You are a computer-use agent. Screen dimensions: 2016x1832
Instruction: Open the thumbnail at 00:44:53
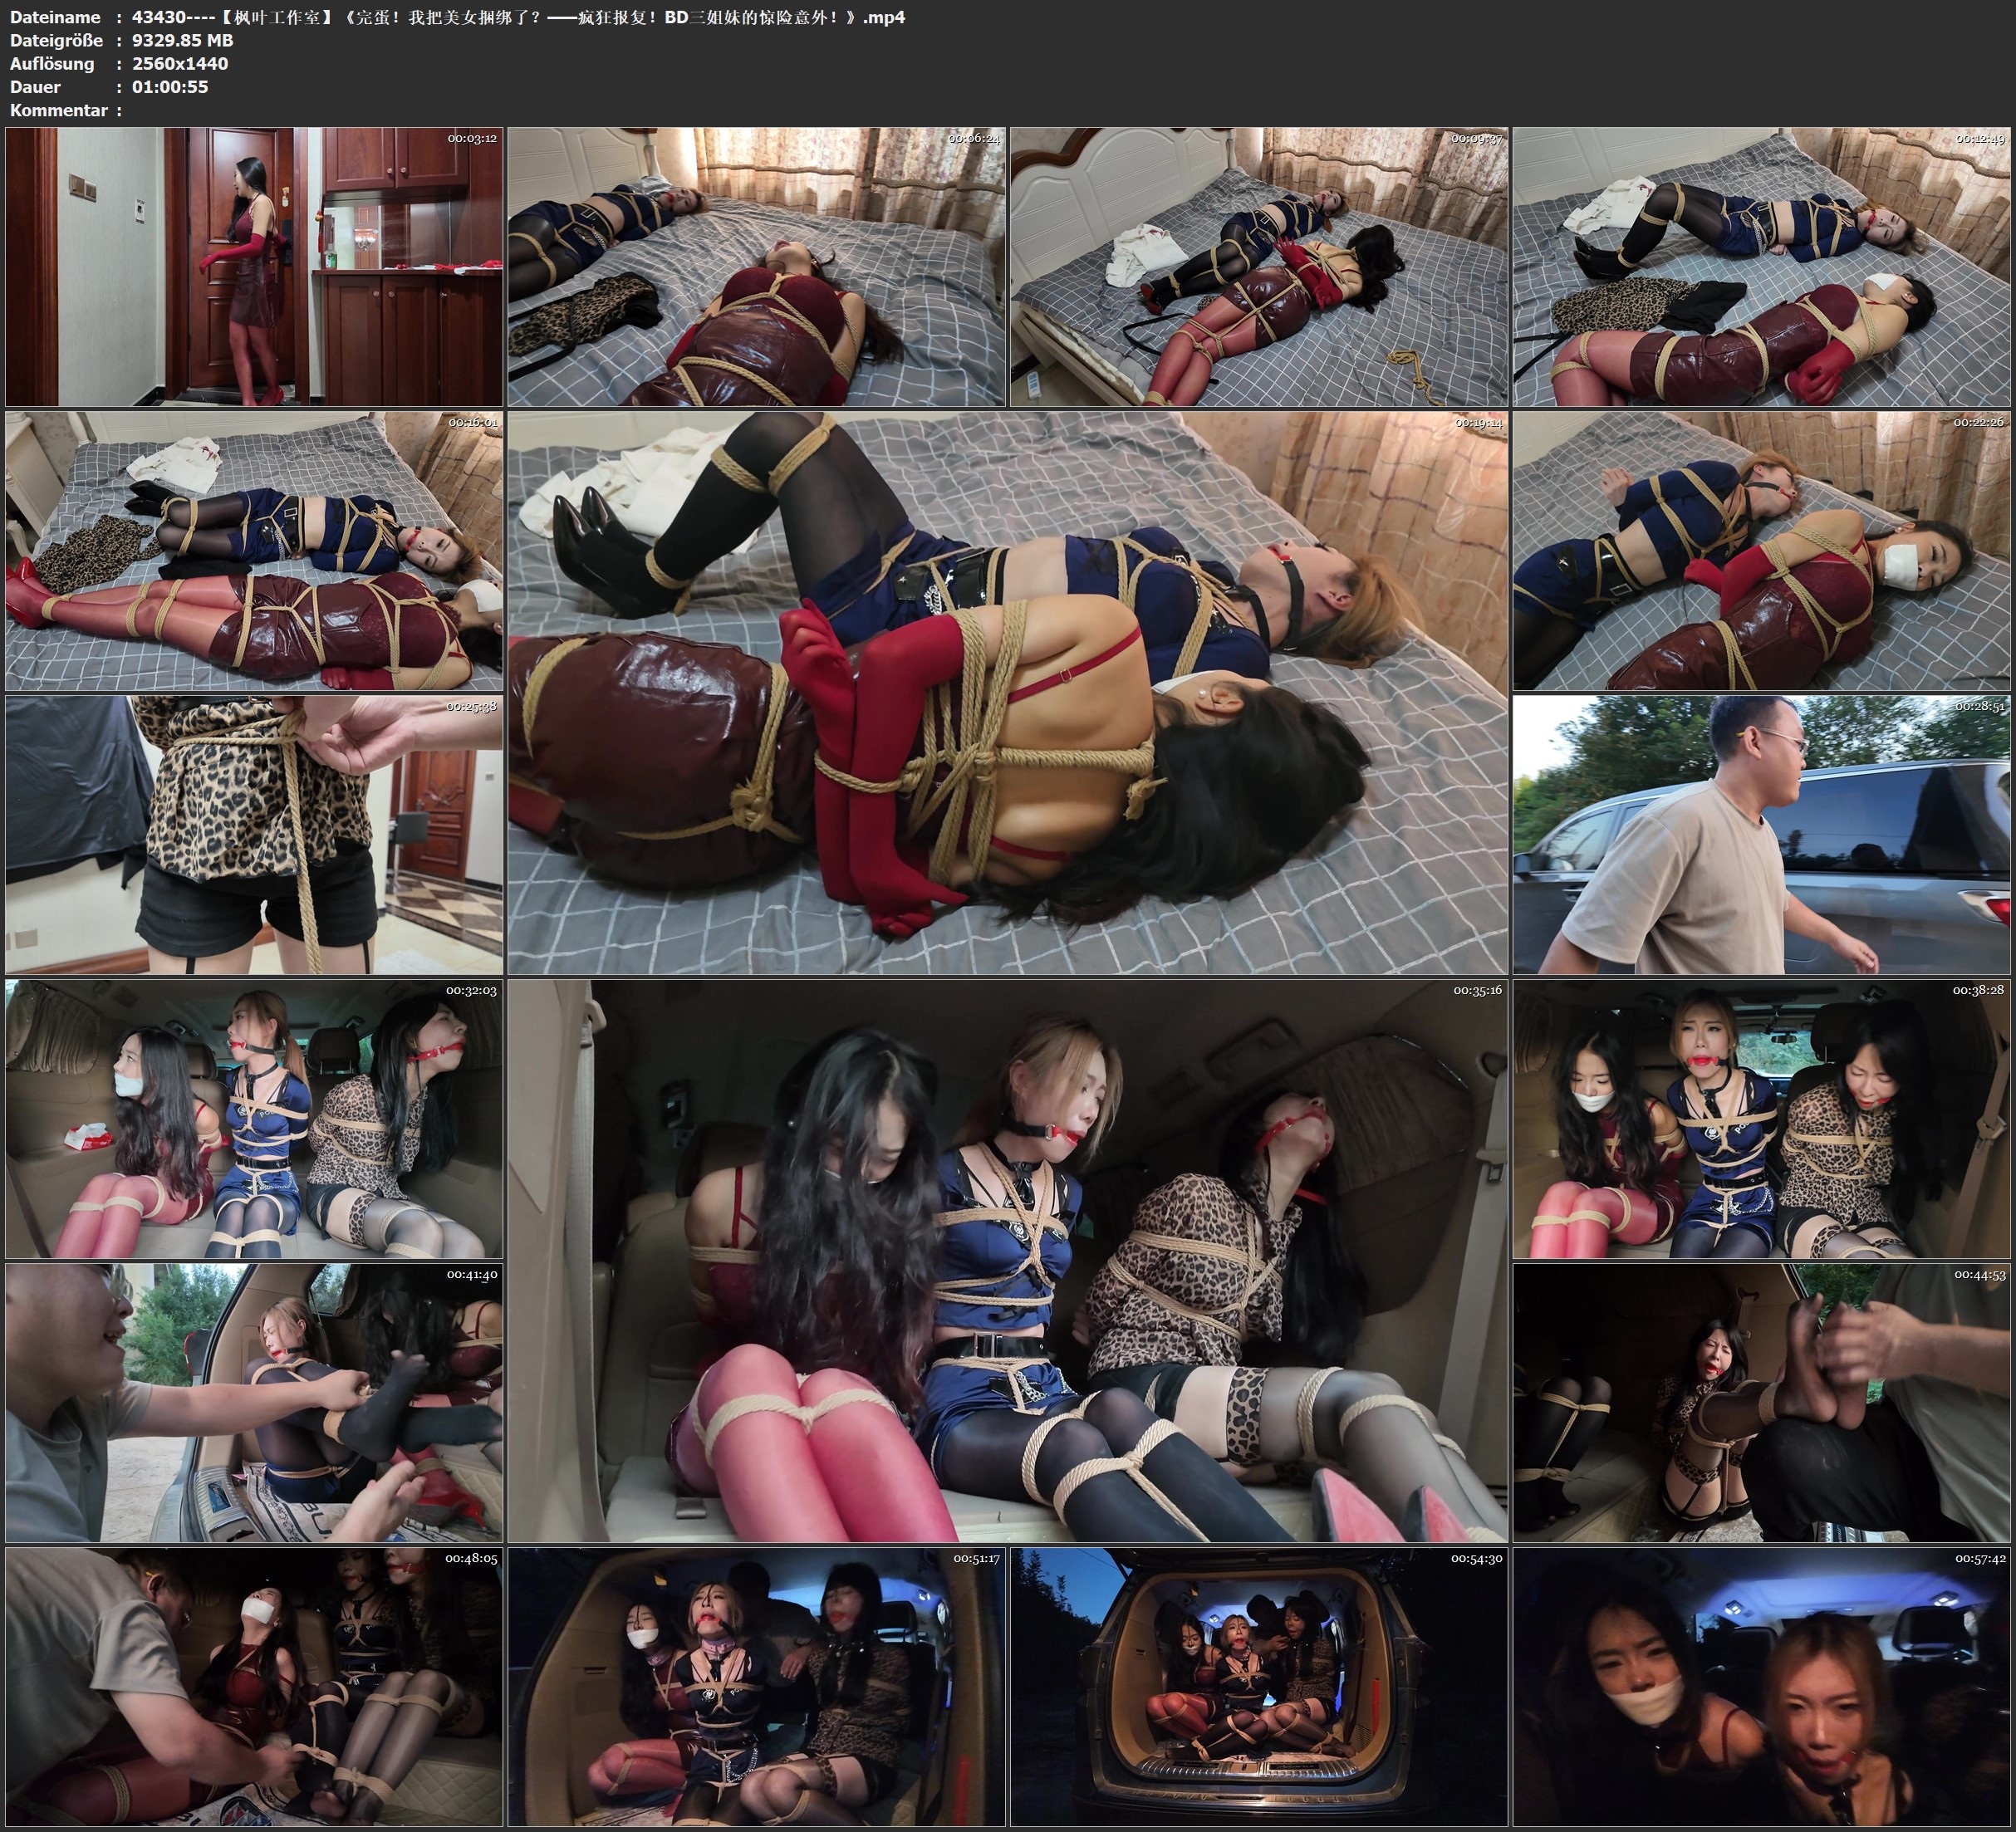[x=1761, y=1403]
